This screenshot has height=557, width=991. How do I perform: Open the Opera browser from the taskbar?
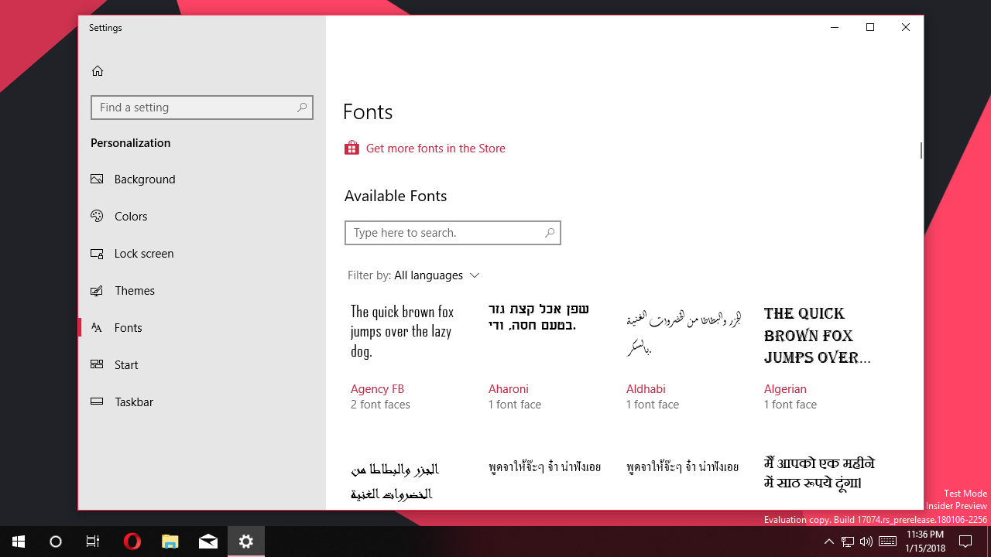point(132,542)
